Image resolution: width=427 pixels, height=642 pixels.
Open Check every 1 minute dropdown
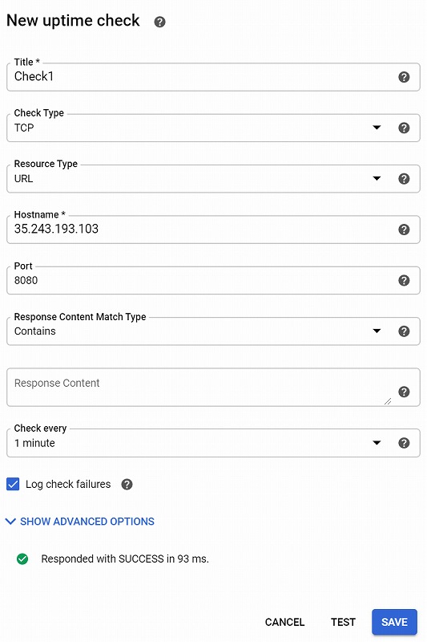(191, 443)
